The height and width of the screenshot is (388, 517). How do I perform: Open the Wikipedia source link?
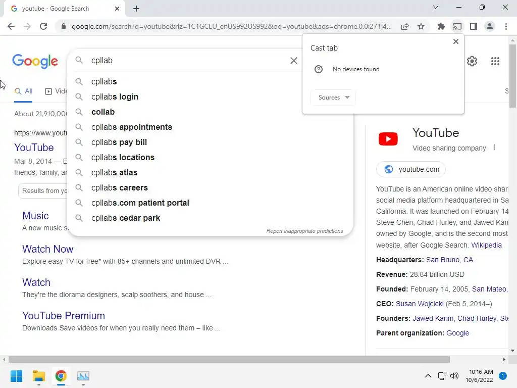point(486,245)
